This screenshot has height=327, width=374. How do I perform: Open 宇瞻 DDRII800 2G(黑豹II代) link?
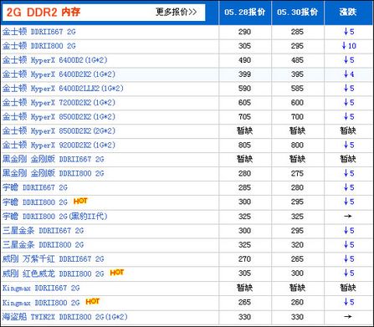coord(55,217)
